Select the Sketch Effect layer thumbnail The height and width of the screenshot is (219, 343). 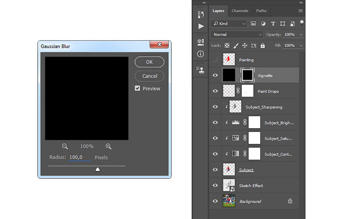[x=229, y=185]
